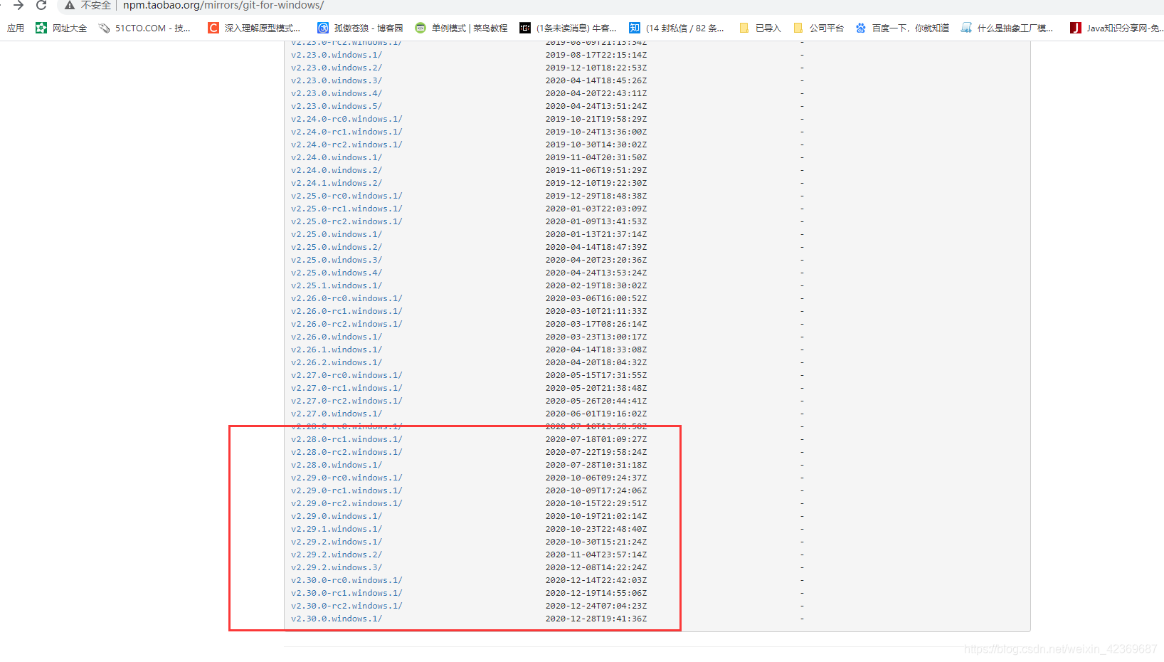The height and width of the screenshot is (662, 1164).
Task: Open the 孤傲苍狼 博客园 bookmark icon
Action: pyautogui.click(x=323, y=28)
